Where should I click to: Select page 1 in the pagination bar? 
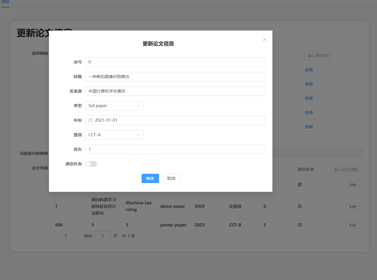pyautogui.click(x=66, y=236)
